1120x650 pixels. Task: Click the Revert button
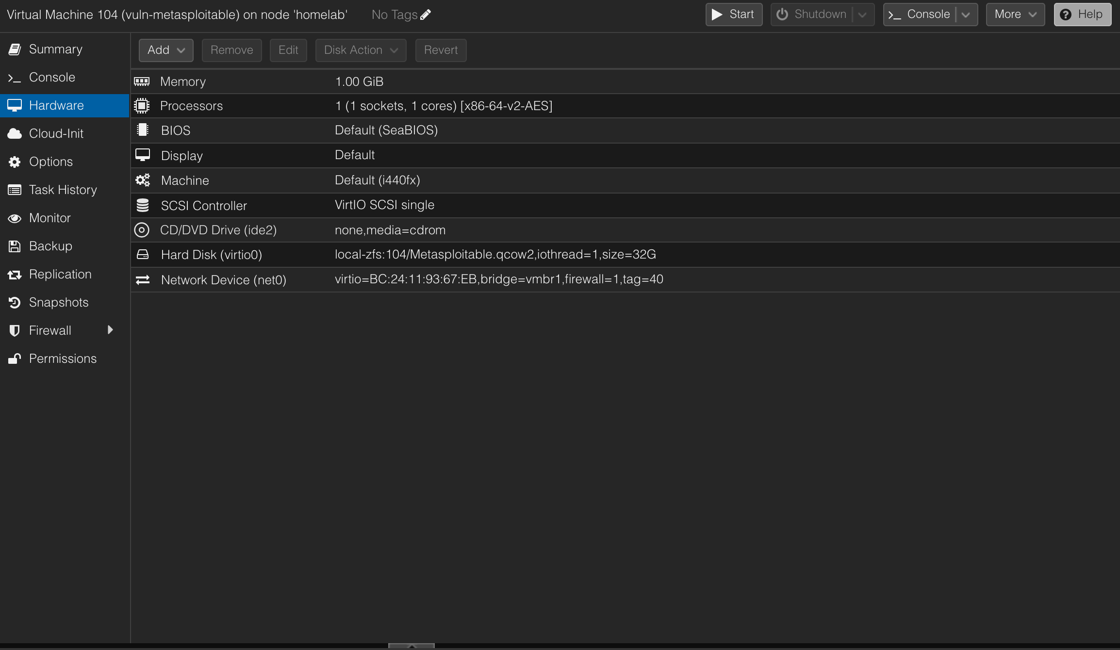(x=441, y=50)
